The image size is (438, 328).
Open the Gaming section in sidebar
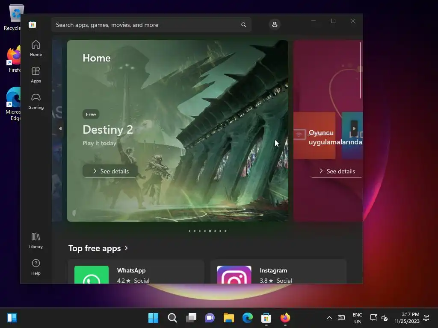pyautogui.click(x=36, y=102)
